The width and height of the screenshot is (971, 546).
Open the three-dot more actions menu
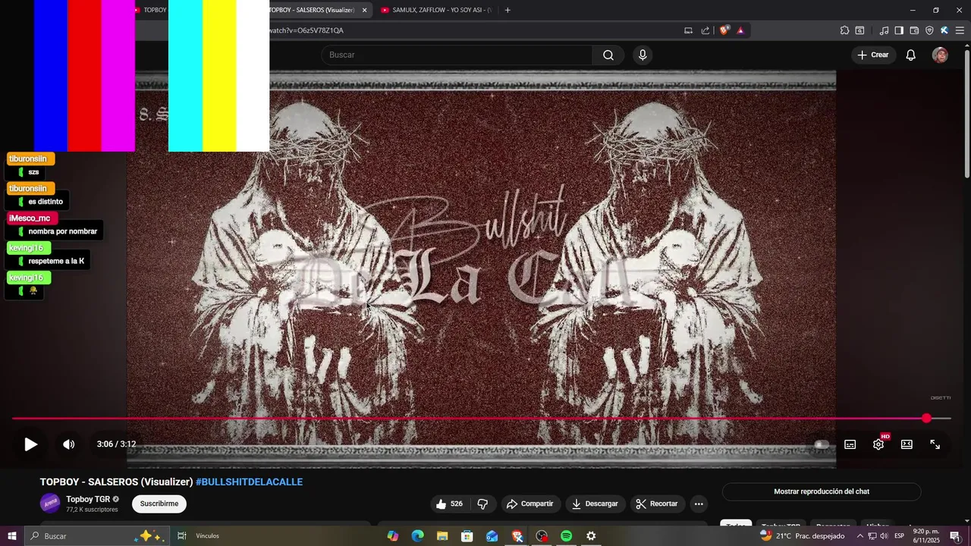point(699,504)
